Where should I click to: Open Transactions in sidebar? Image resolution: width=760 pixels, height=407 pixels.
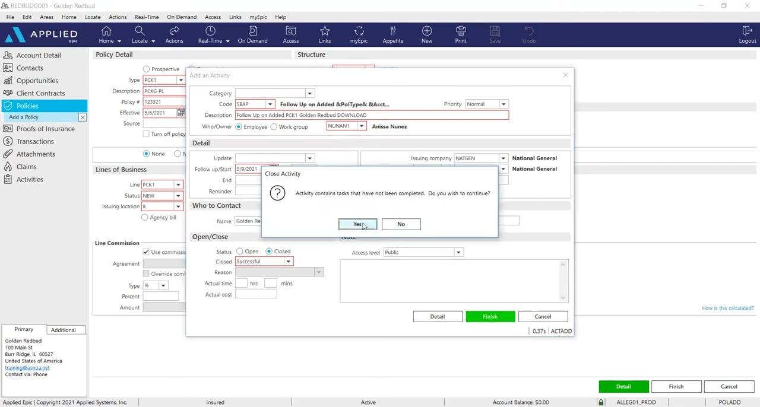click(35, 141)
